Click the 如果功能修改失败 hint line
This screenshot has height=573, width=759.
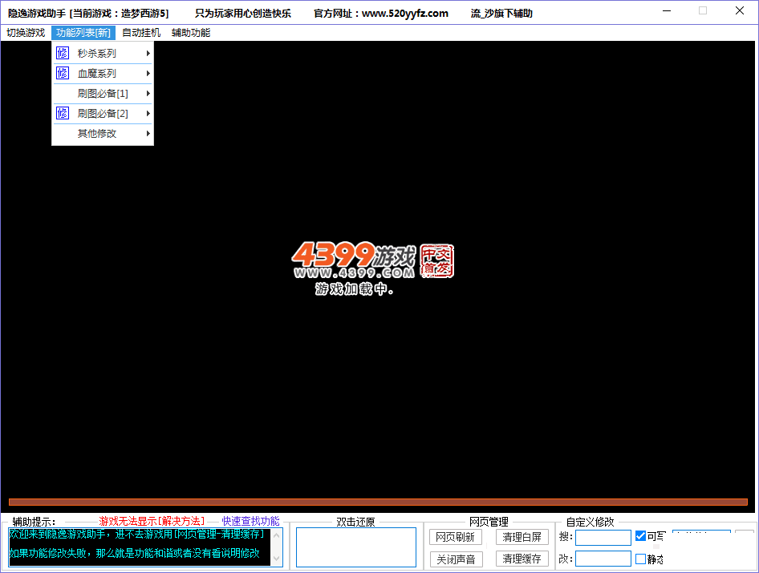(x=135, y=553)
